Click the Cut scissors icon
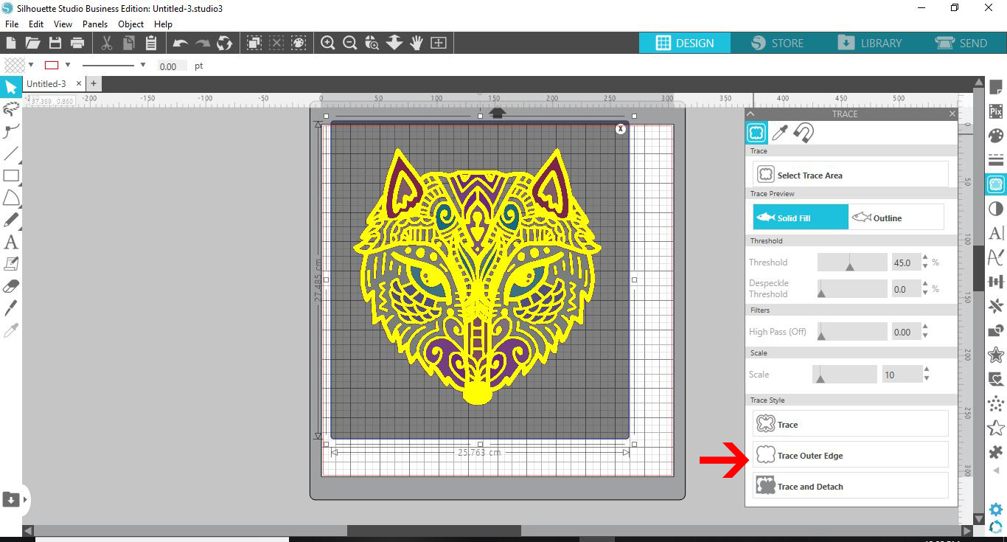Screen dimensions: 1007x542 point(107,43)
